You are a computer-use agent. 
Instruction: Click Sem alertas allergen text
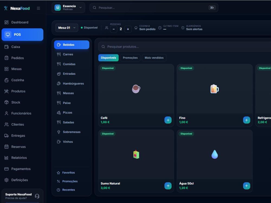point(194,29)
